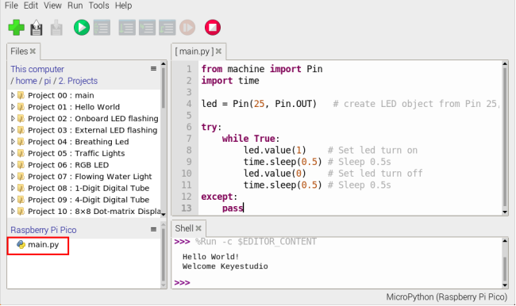Open the Help menu
The height and width of the screenshot is (306, 516).
click(x=123, y=6)
